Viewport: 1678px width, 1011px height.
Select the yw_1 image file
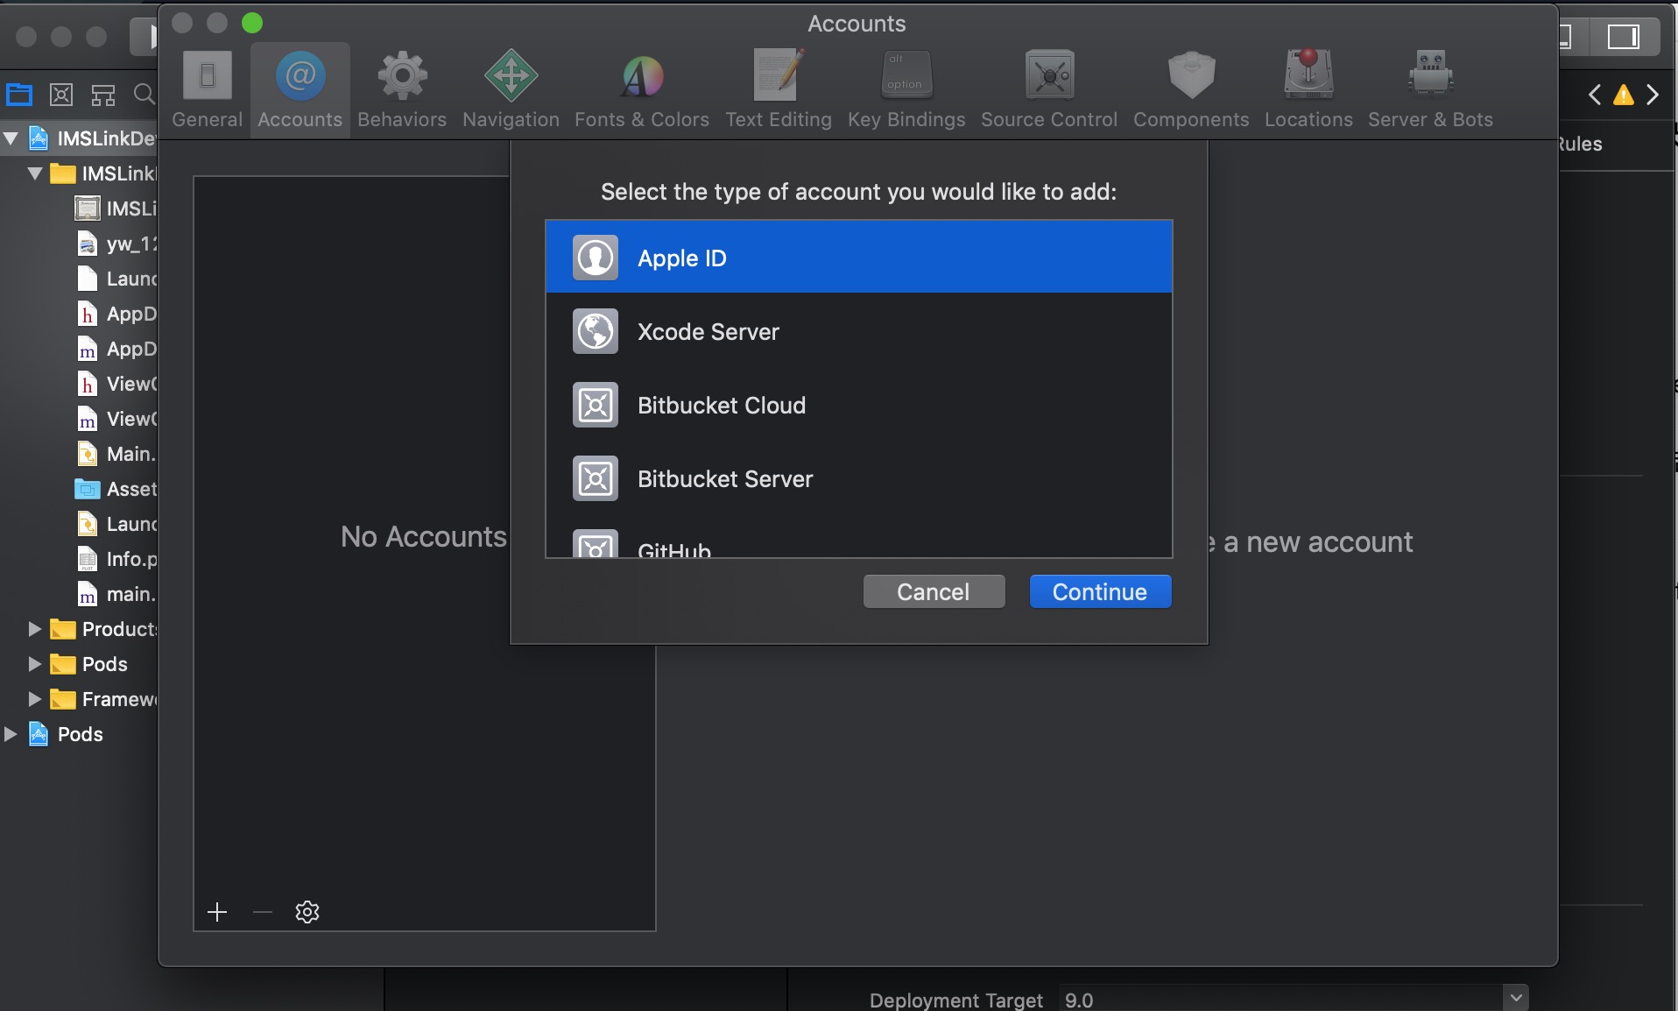116,244
